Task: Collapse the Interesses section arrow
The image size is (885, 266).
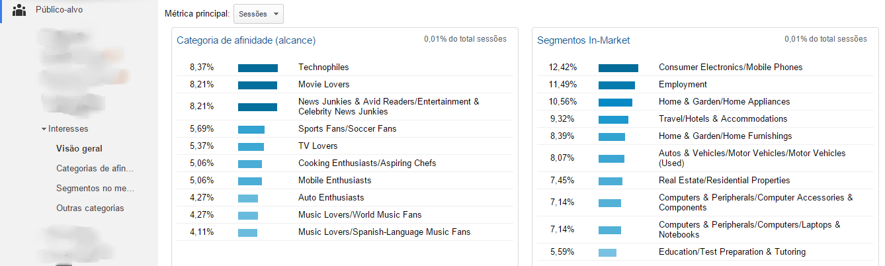Action: point(44,129)
